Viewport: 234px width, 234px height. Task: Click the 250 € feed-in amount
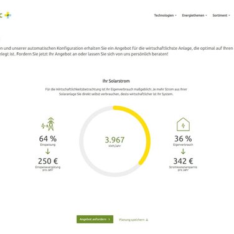pyautogui.click(x=48, y=161)
